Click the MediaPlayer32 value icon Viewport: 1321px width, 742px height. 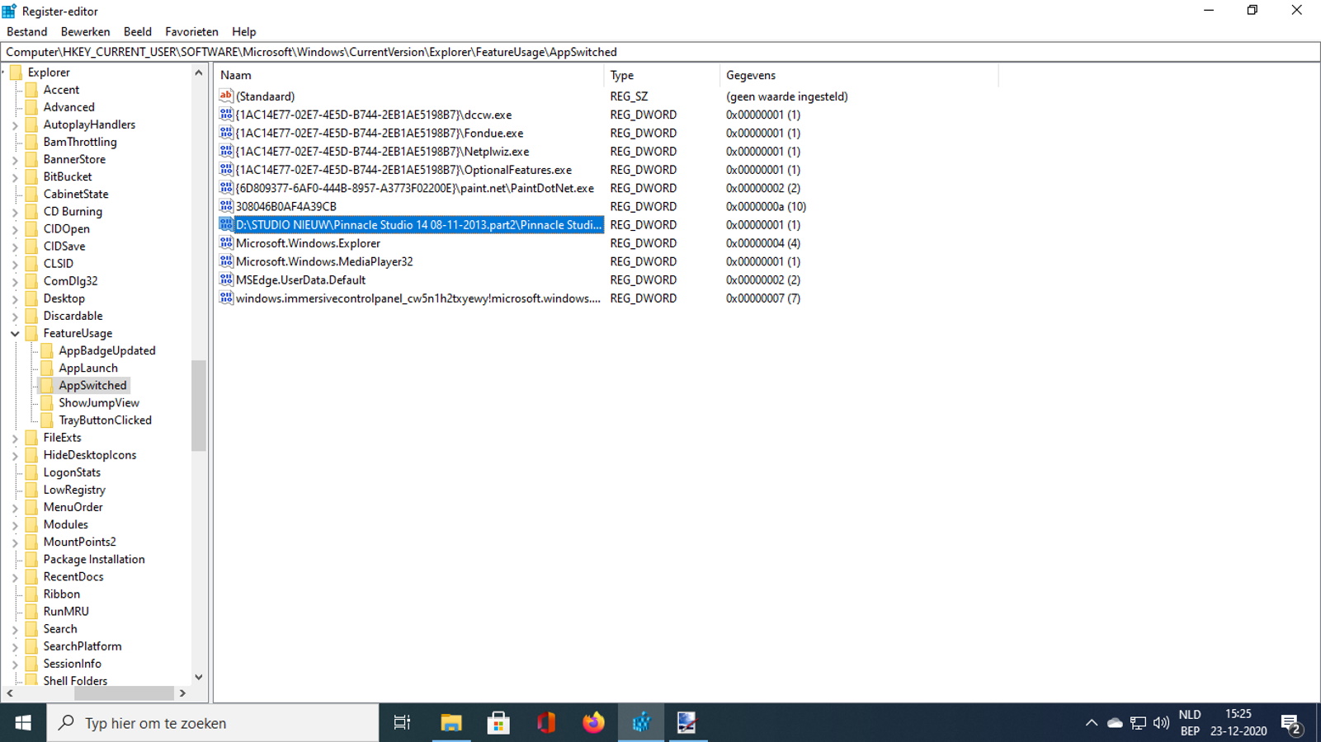226,261
